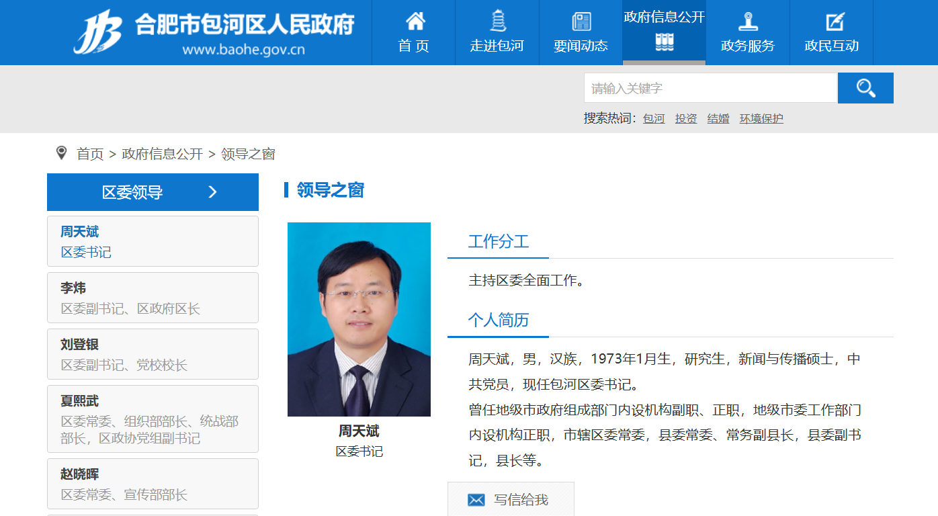
Task: Click the pagoda icon for 走进包河
Action: tap(497, 21)
